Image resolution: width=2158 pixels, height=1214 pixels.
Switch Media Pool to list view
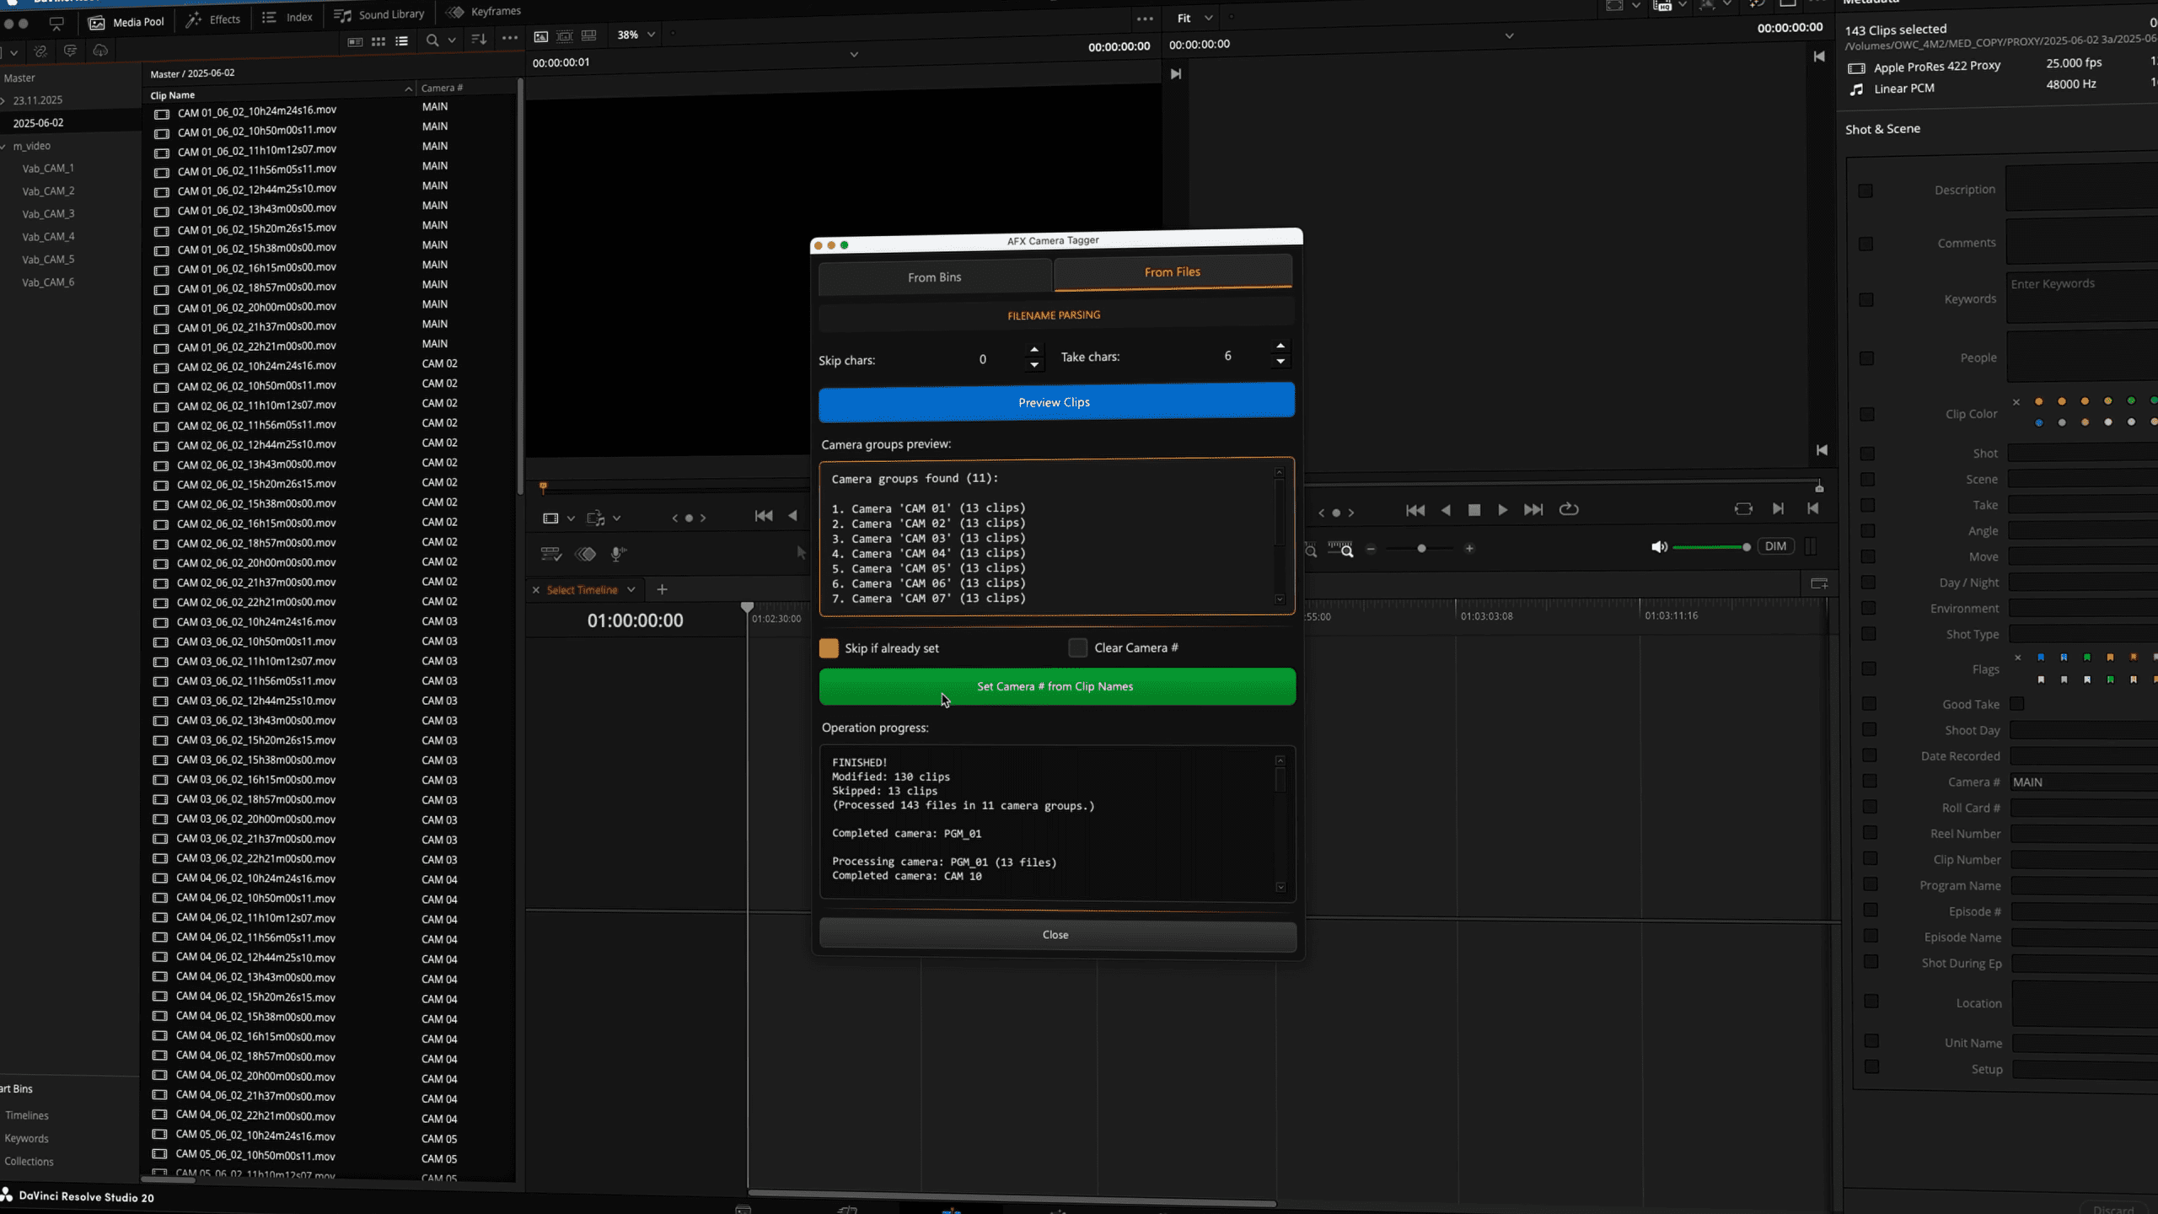point(402,40)
